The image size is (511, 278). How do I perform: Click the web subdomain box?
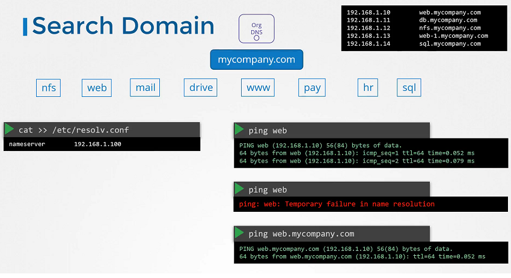pos(97,88)
